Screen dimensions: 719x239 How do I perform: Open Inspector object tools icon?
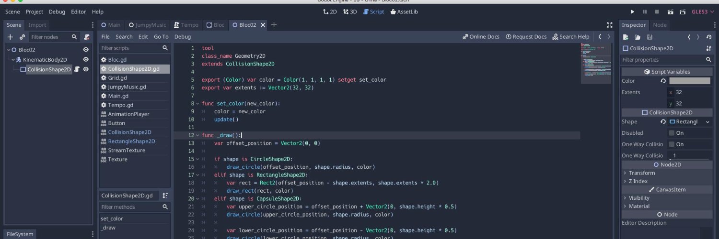click(x=709, y=48)
